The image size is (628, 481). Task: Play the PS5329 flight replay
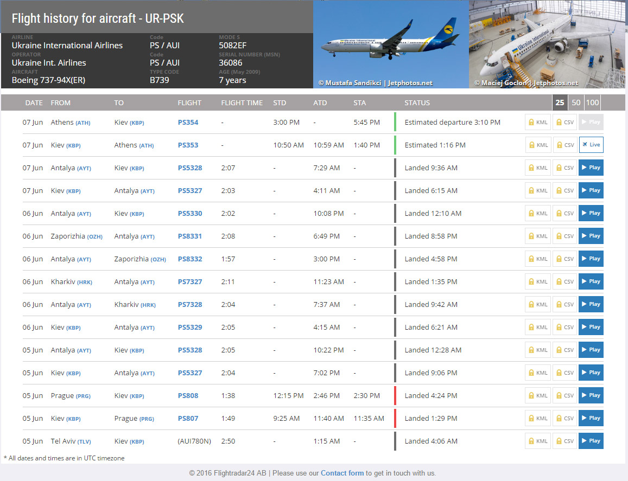point(591,328)
